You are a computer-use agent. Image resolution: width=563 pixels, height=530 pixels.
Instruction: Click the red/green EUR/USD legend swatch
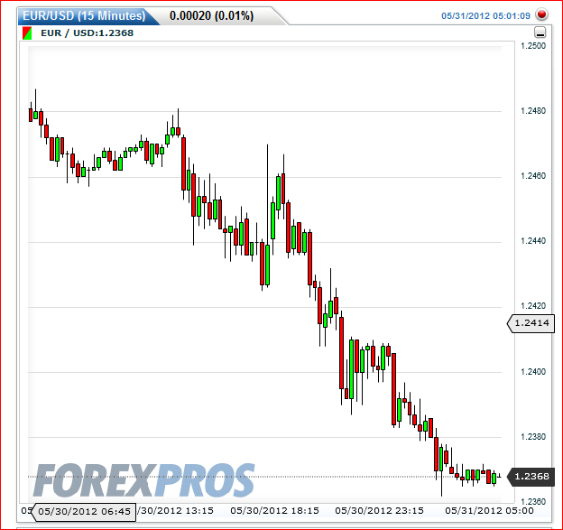27,33
